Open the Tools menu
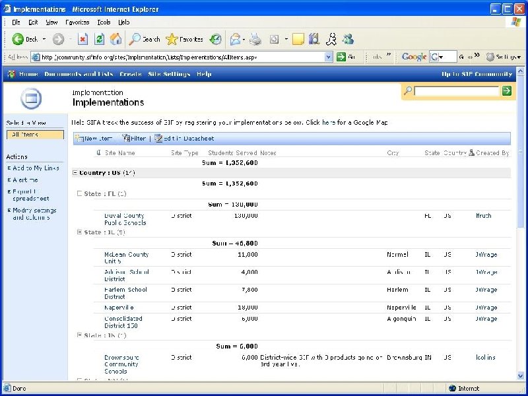528x396 pixels. [x=104, y=22]
